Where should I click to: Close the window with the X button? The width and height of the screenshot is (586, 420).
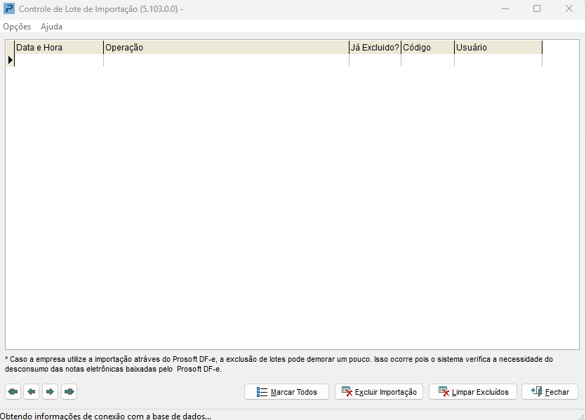click(569, 8)
